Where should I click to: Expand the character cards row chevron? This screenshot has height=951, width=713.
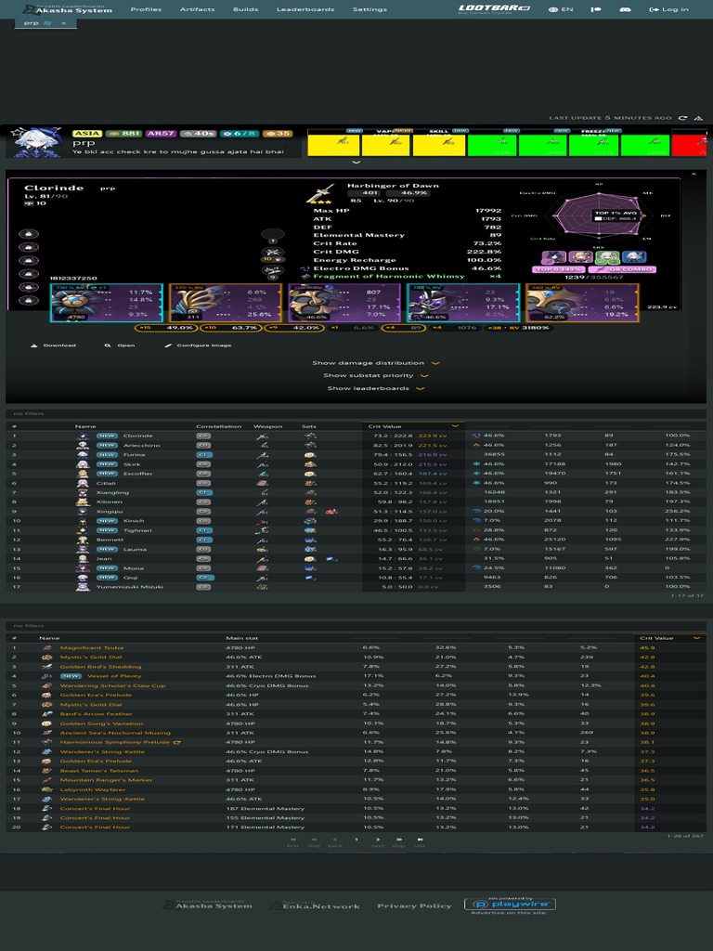tap(356, 162)
